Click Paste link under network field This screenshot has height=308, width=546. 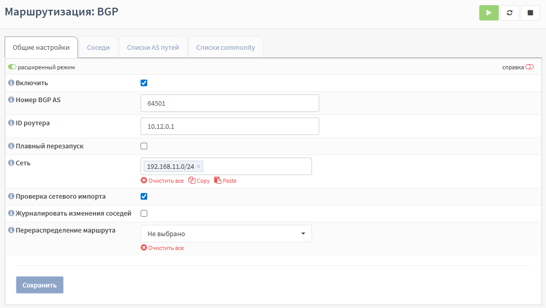pos(225,181)
